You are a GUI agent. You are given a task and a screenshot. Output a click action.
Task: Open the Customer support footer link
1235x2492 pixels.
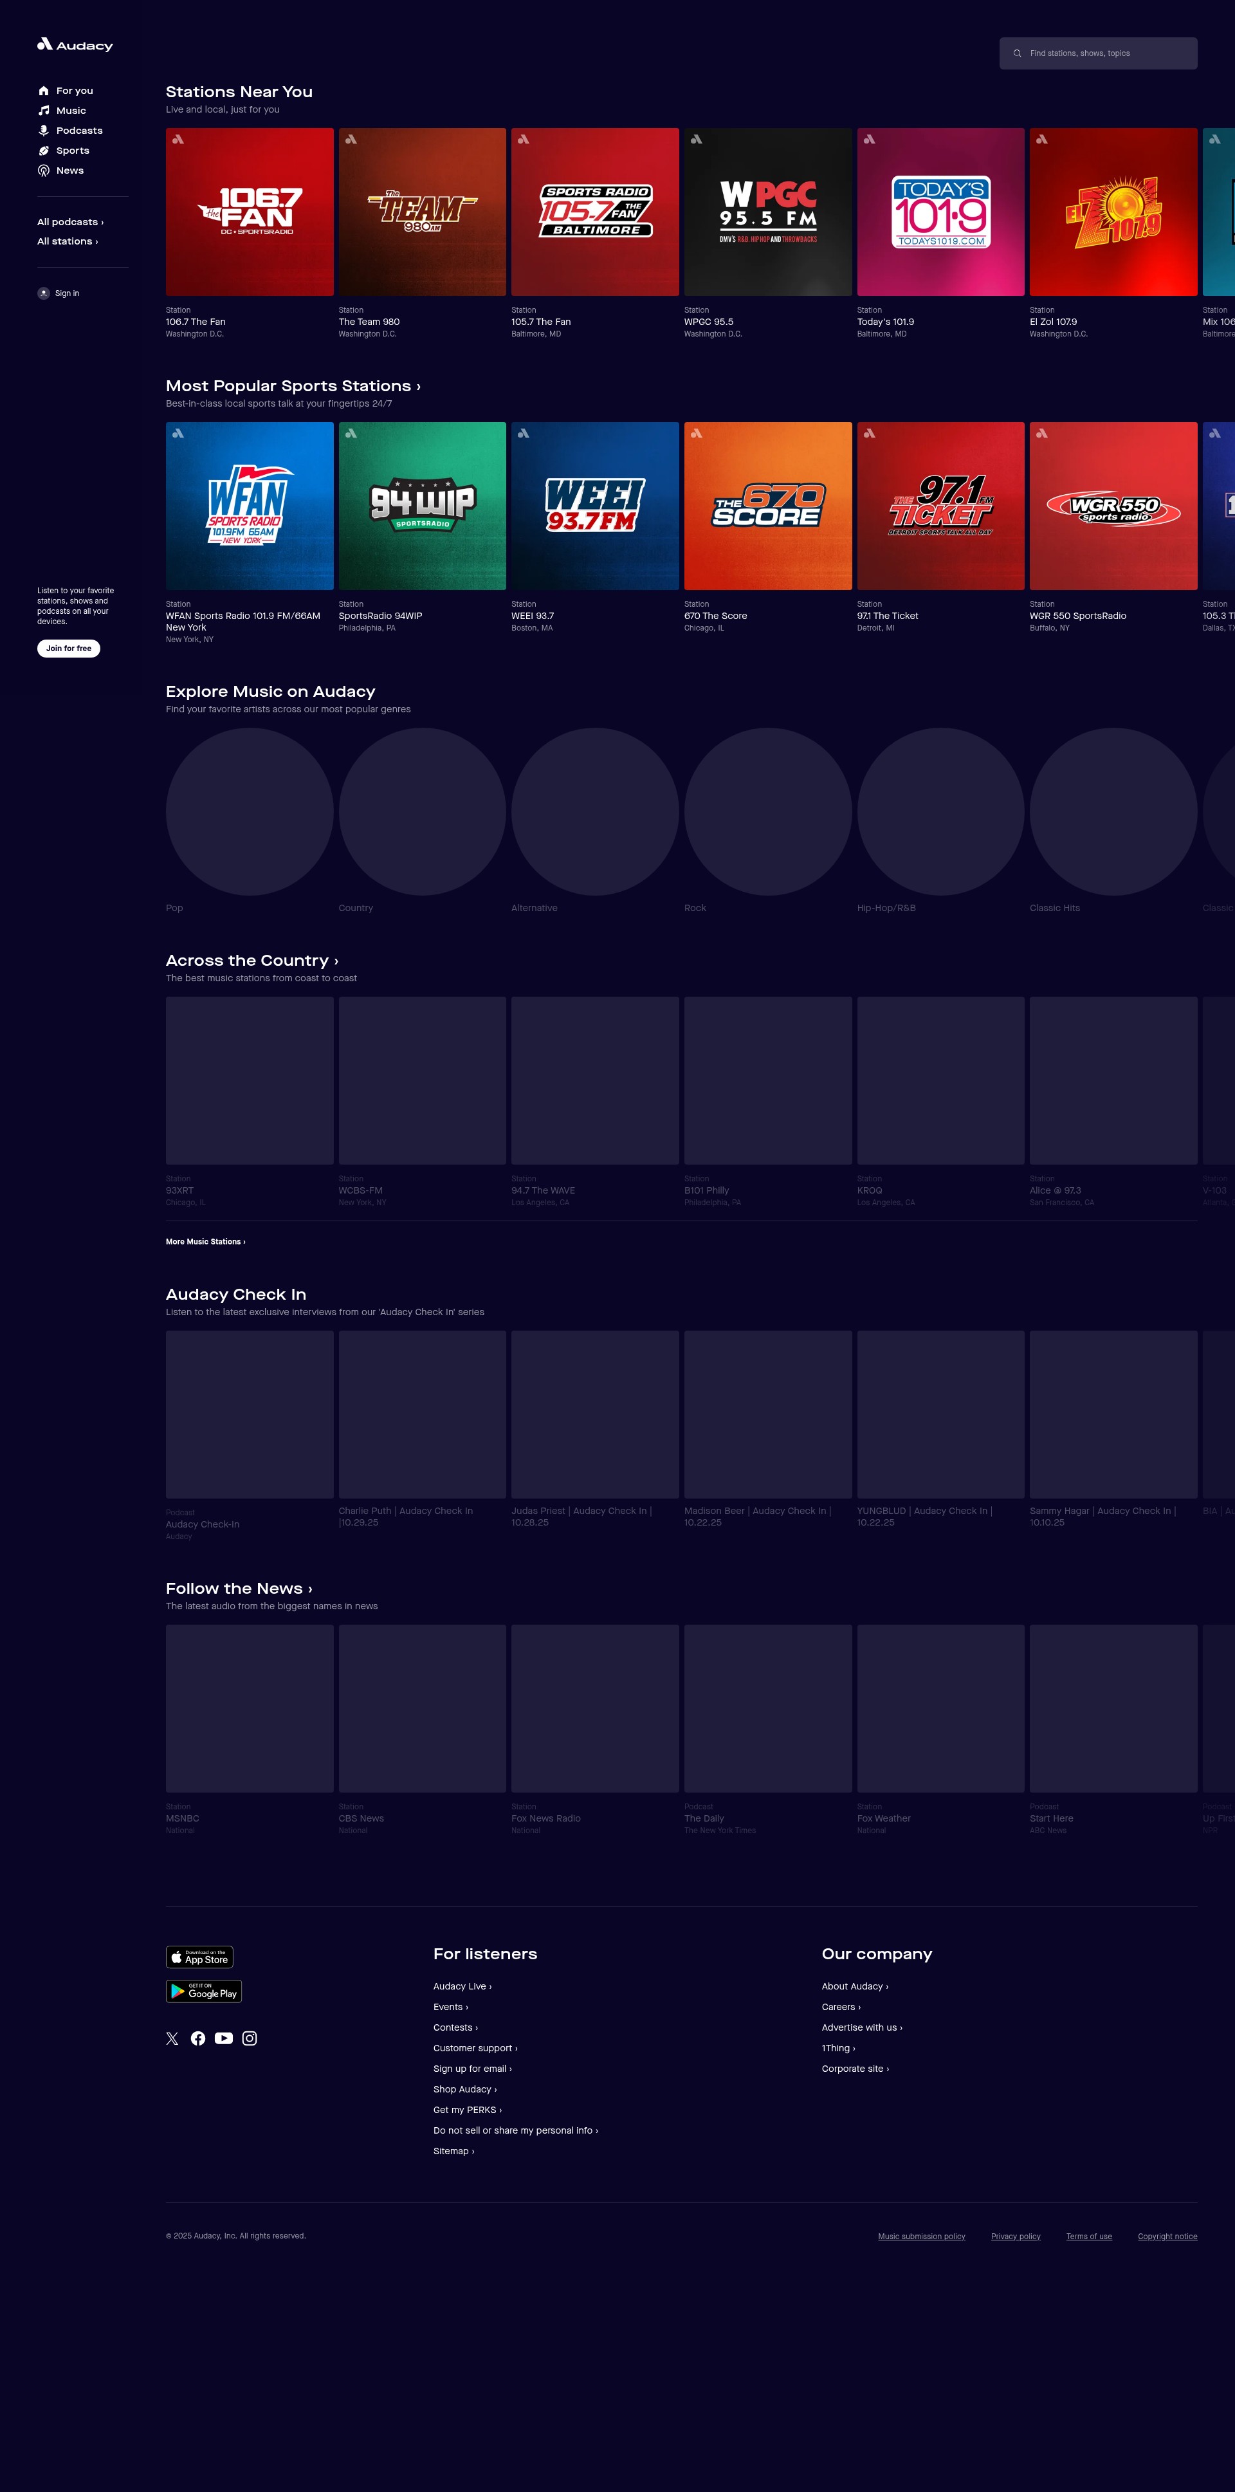[x=476, y=2048]
